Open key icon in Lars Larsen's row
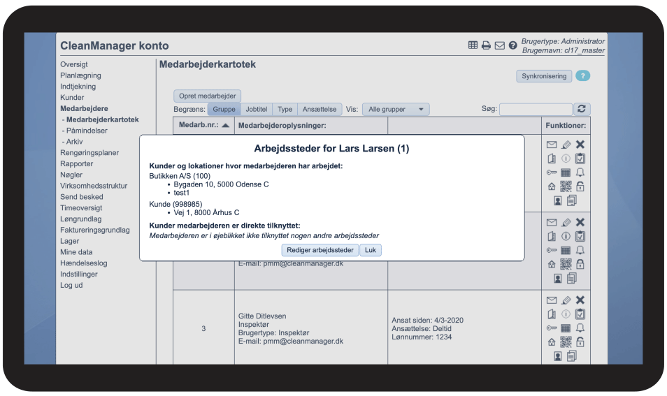The width and height of the screenshot is (667, 396). tap(552, 173)
